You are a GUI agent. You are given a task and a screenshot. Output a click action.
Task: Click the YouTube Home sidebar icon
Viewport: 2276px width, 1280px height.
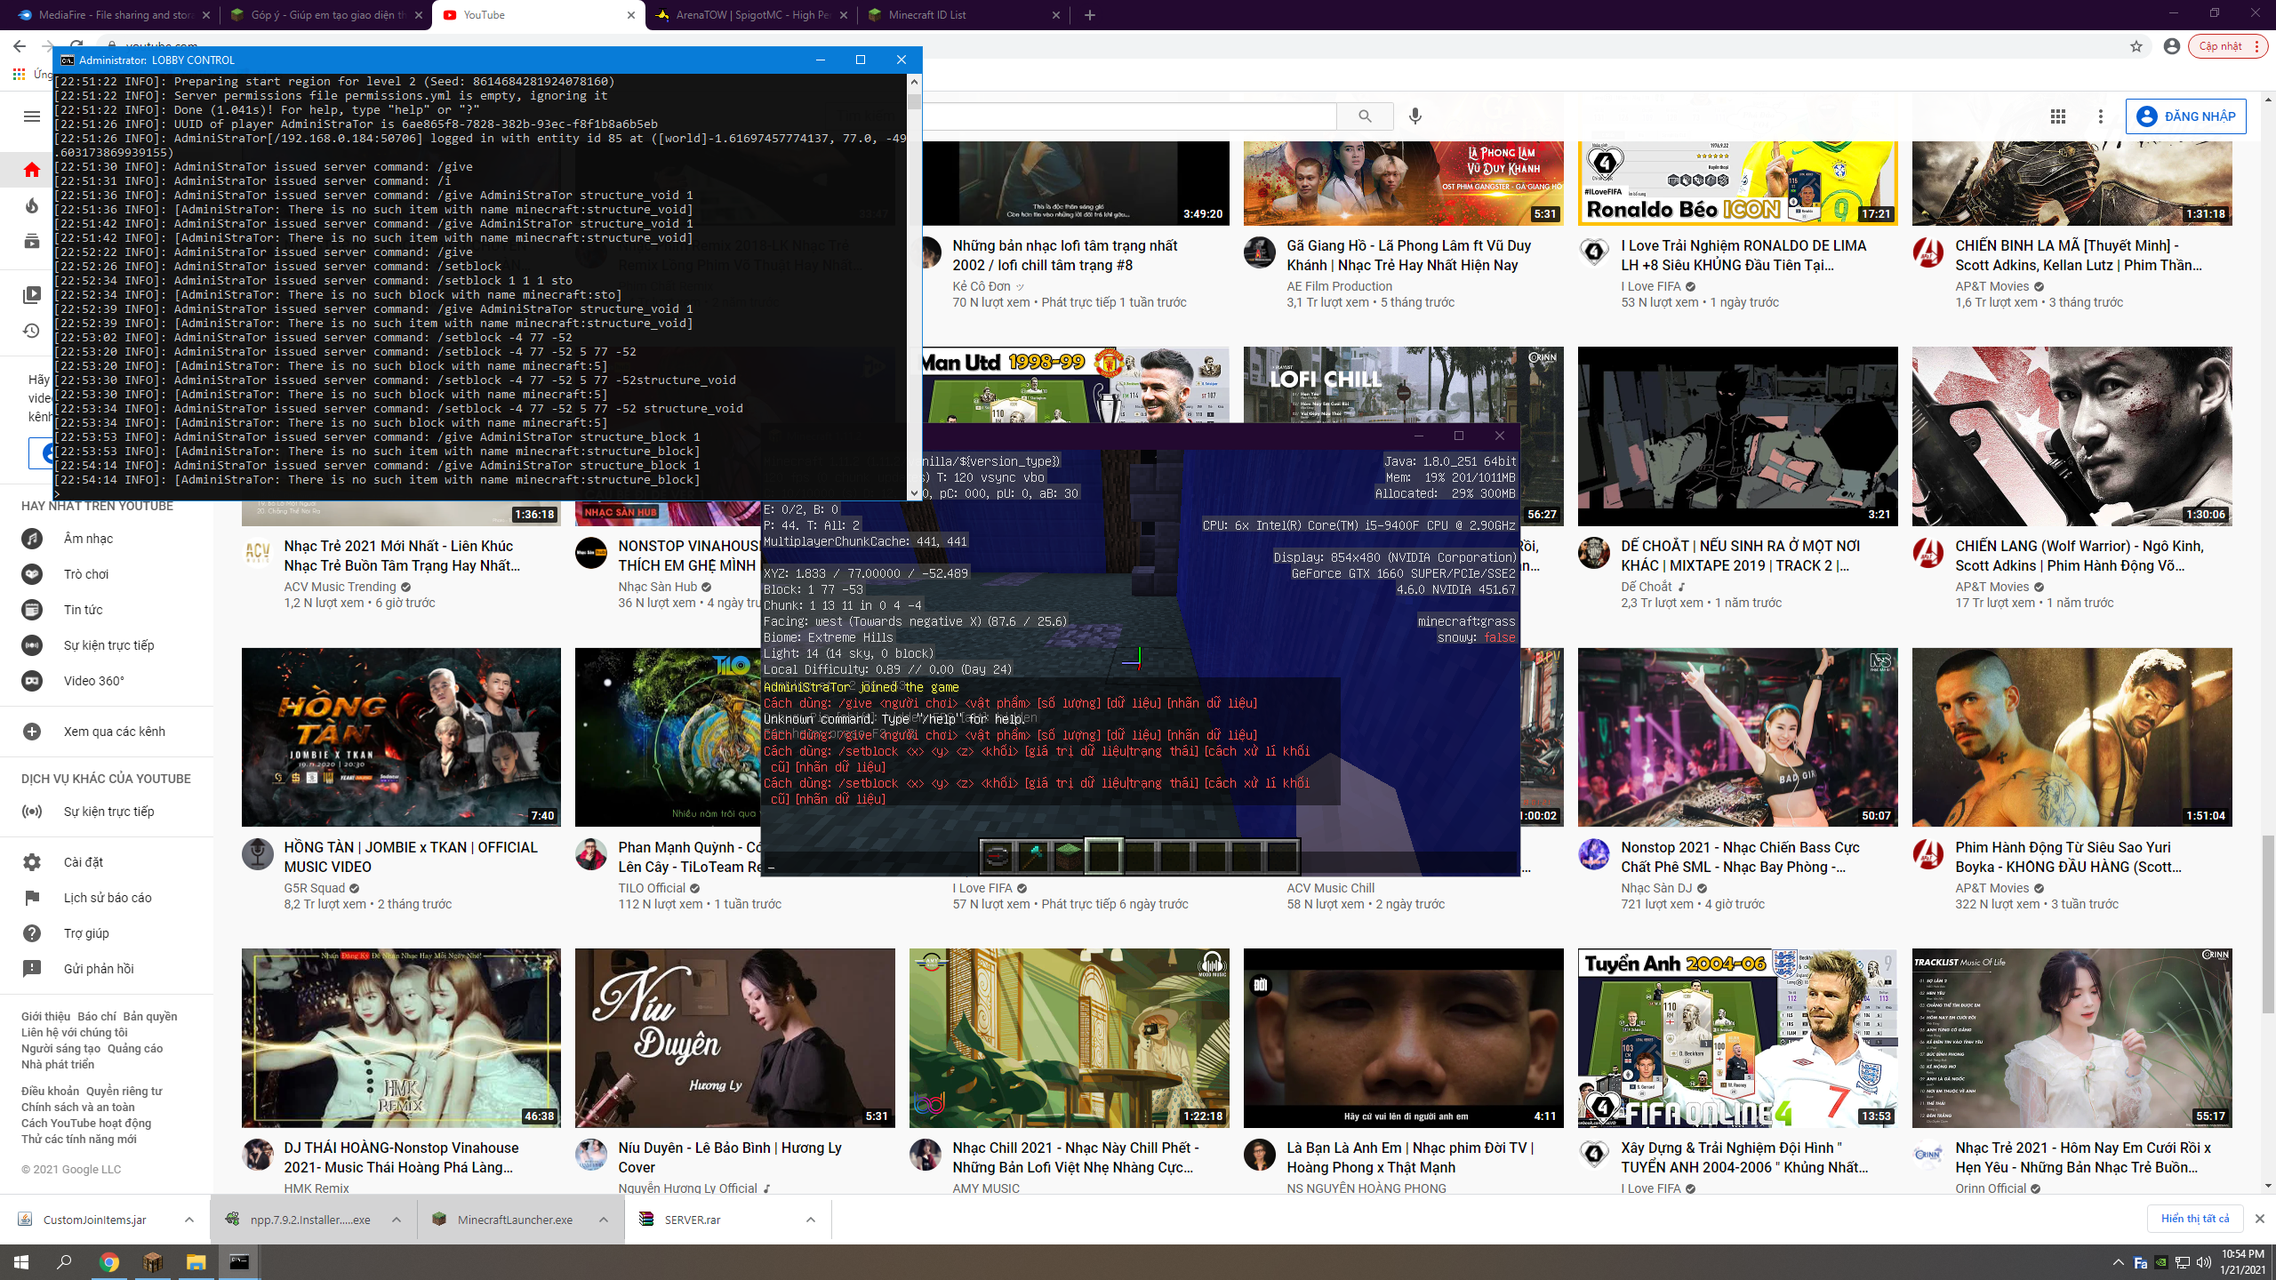click(x=32, y=170)
